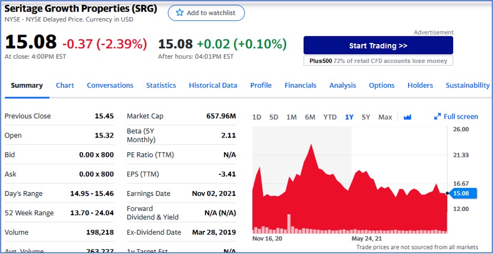Set chart range to 1M

[x=292, y=117]
